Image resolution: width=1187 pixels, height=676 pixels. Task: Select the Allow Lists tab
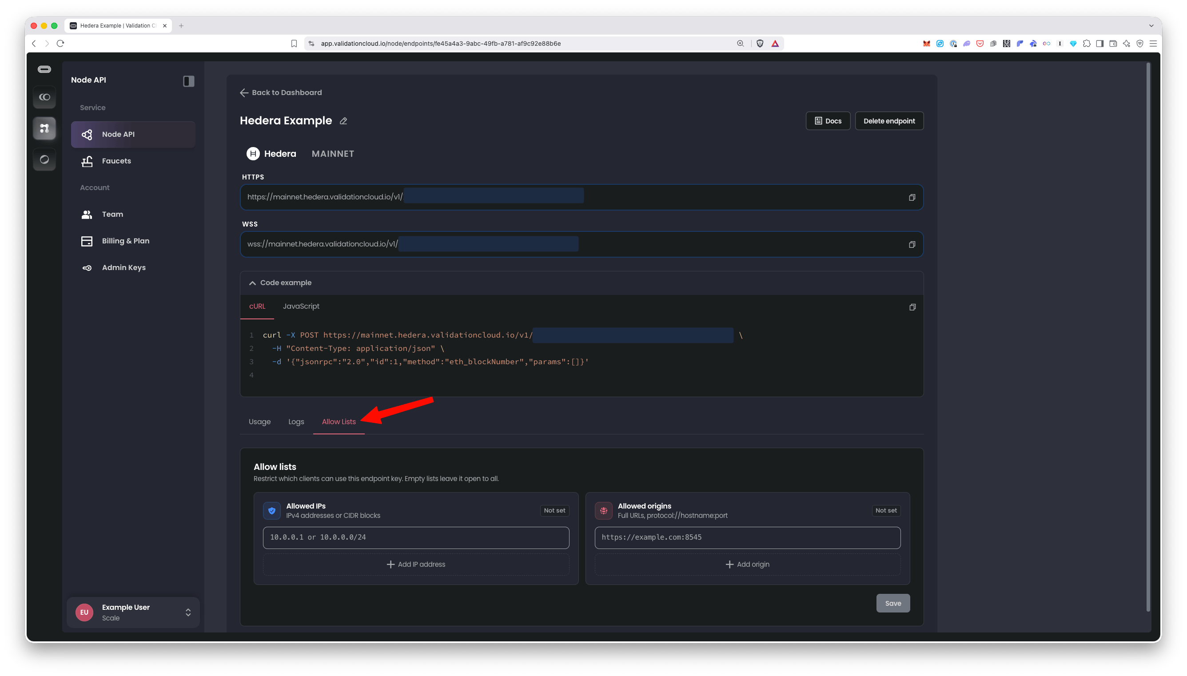point(339,422)
